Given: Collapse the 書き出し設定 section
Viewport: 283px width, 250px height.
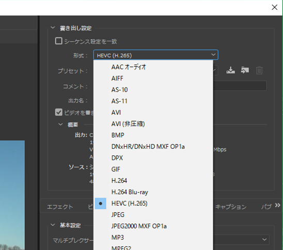Looking at the screenshot, I should 53,28.
